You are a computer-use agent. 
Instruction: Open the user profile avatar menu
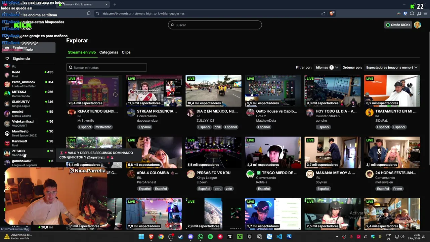[x=417, y=25]
